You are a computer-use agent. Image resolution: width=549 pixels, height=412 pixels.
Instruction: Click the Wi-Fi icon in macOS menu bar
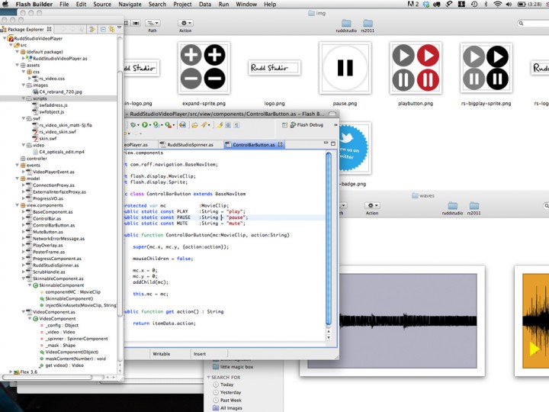(x=497, y=5)
